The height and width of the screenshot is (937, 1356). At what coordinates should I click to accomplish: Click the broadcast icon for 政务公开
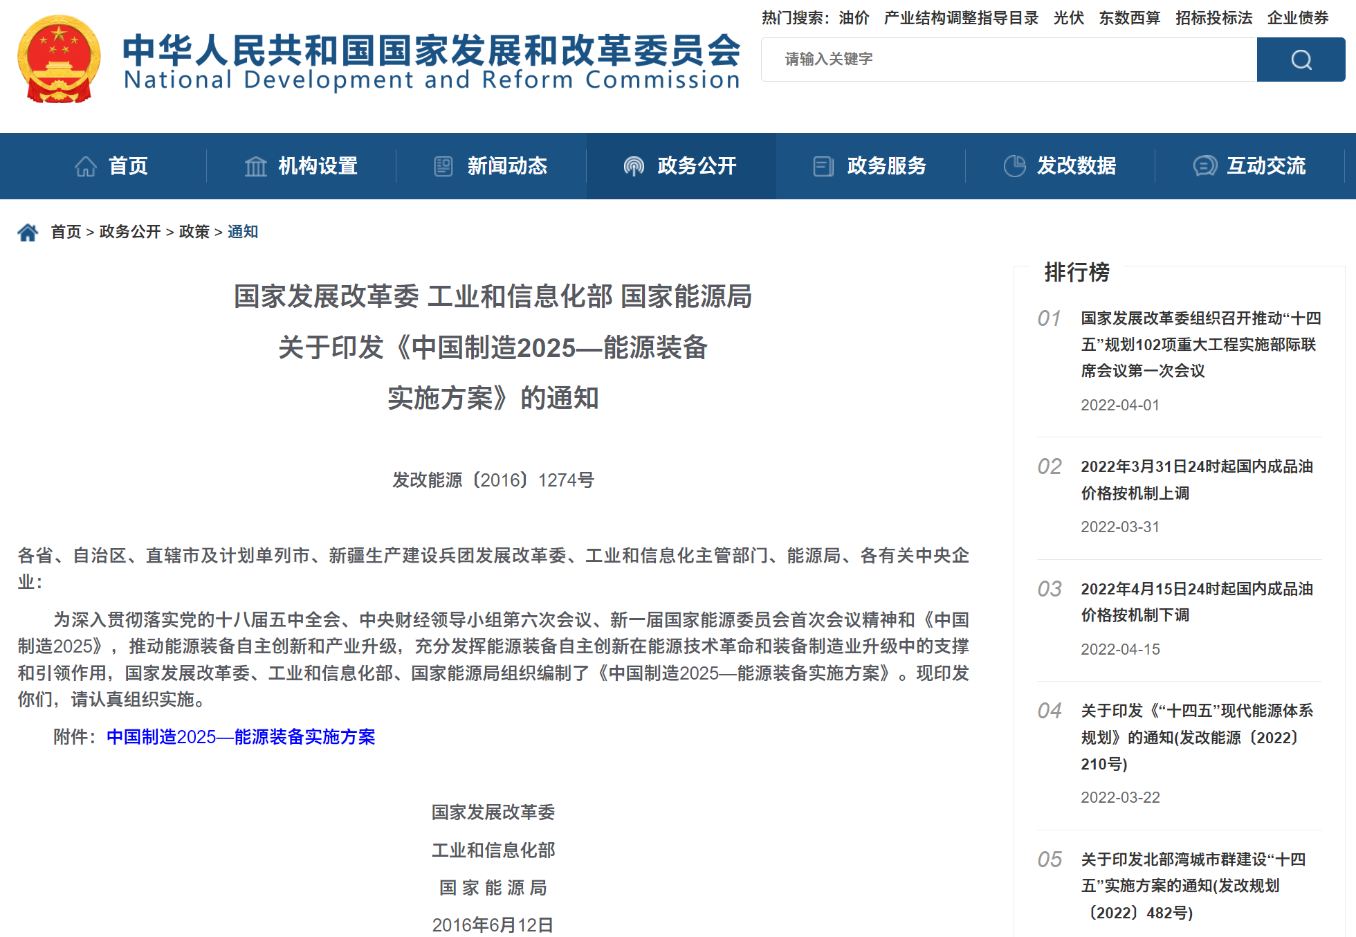tap(633, 166)
